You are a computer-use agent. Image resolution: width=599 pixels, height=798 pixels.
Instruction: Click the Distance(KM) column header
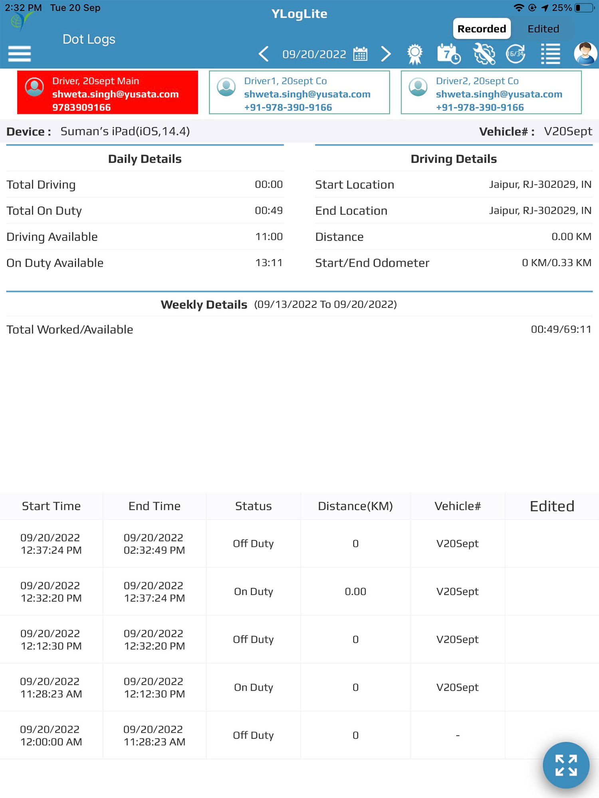(355, 506)
